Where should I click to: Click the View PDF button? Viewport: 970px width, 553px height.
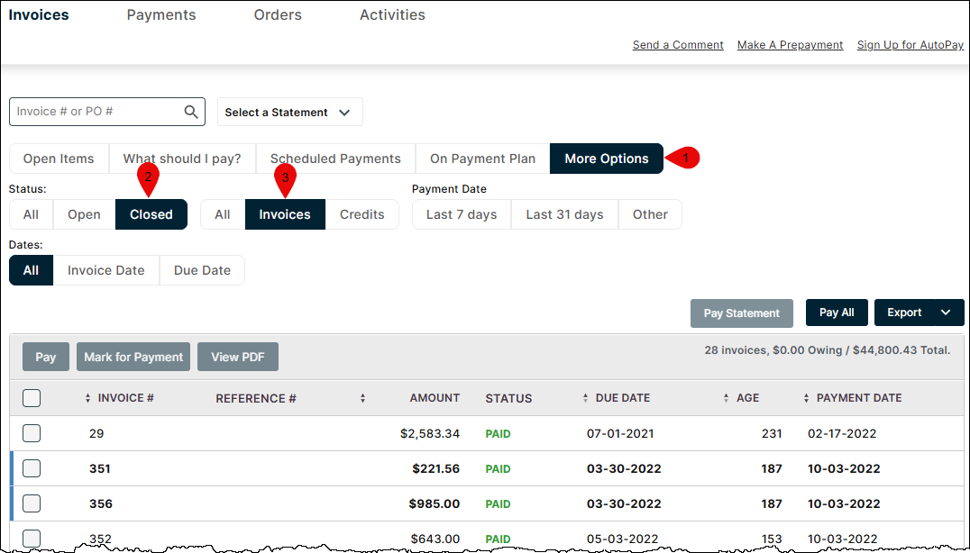pos(238,358)
